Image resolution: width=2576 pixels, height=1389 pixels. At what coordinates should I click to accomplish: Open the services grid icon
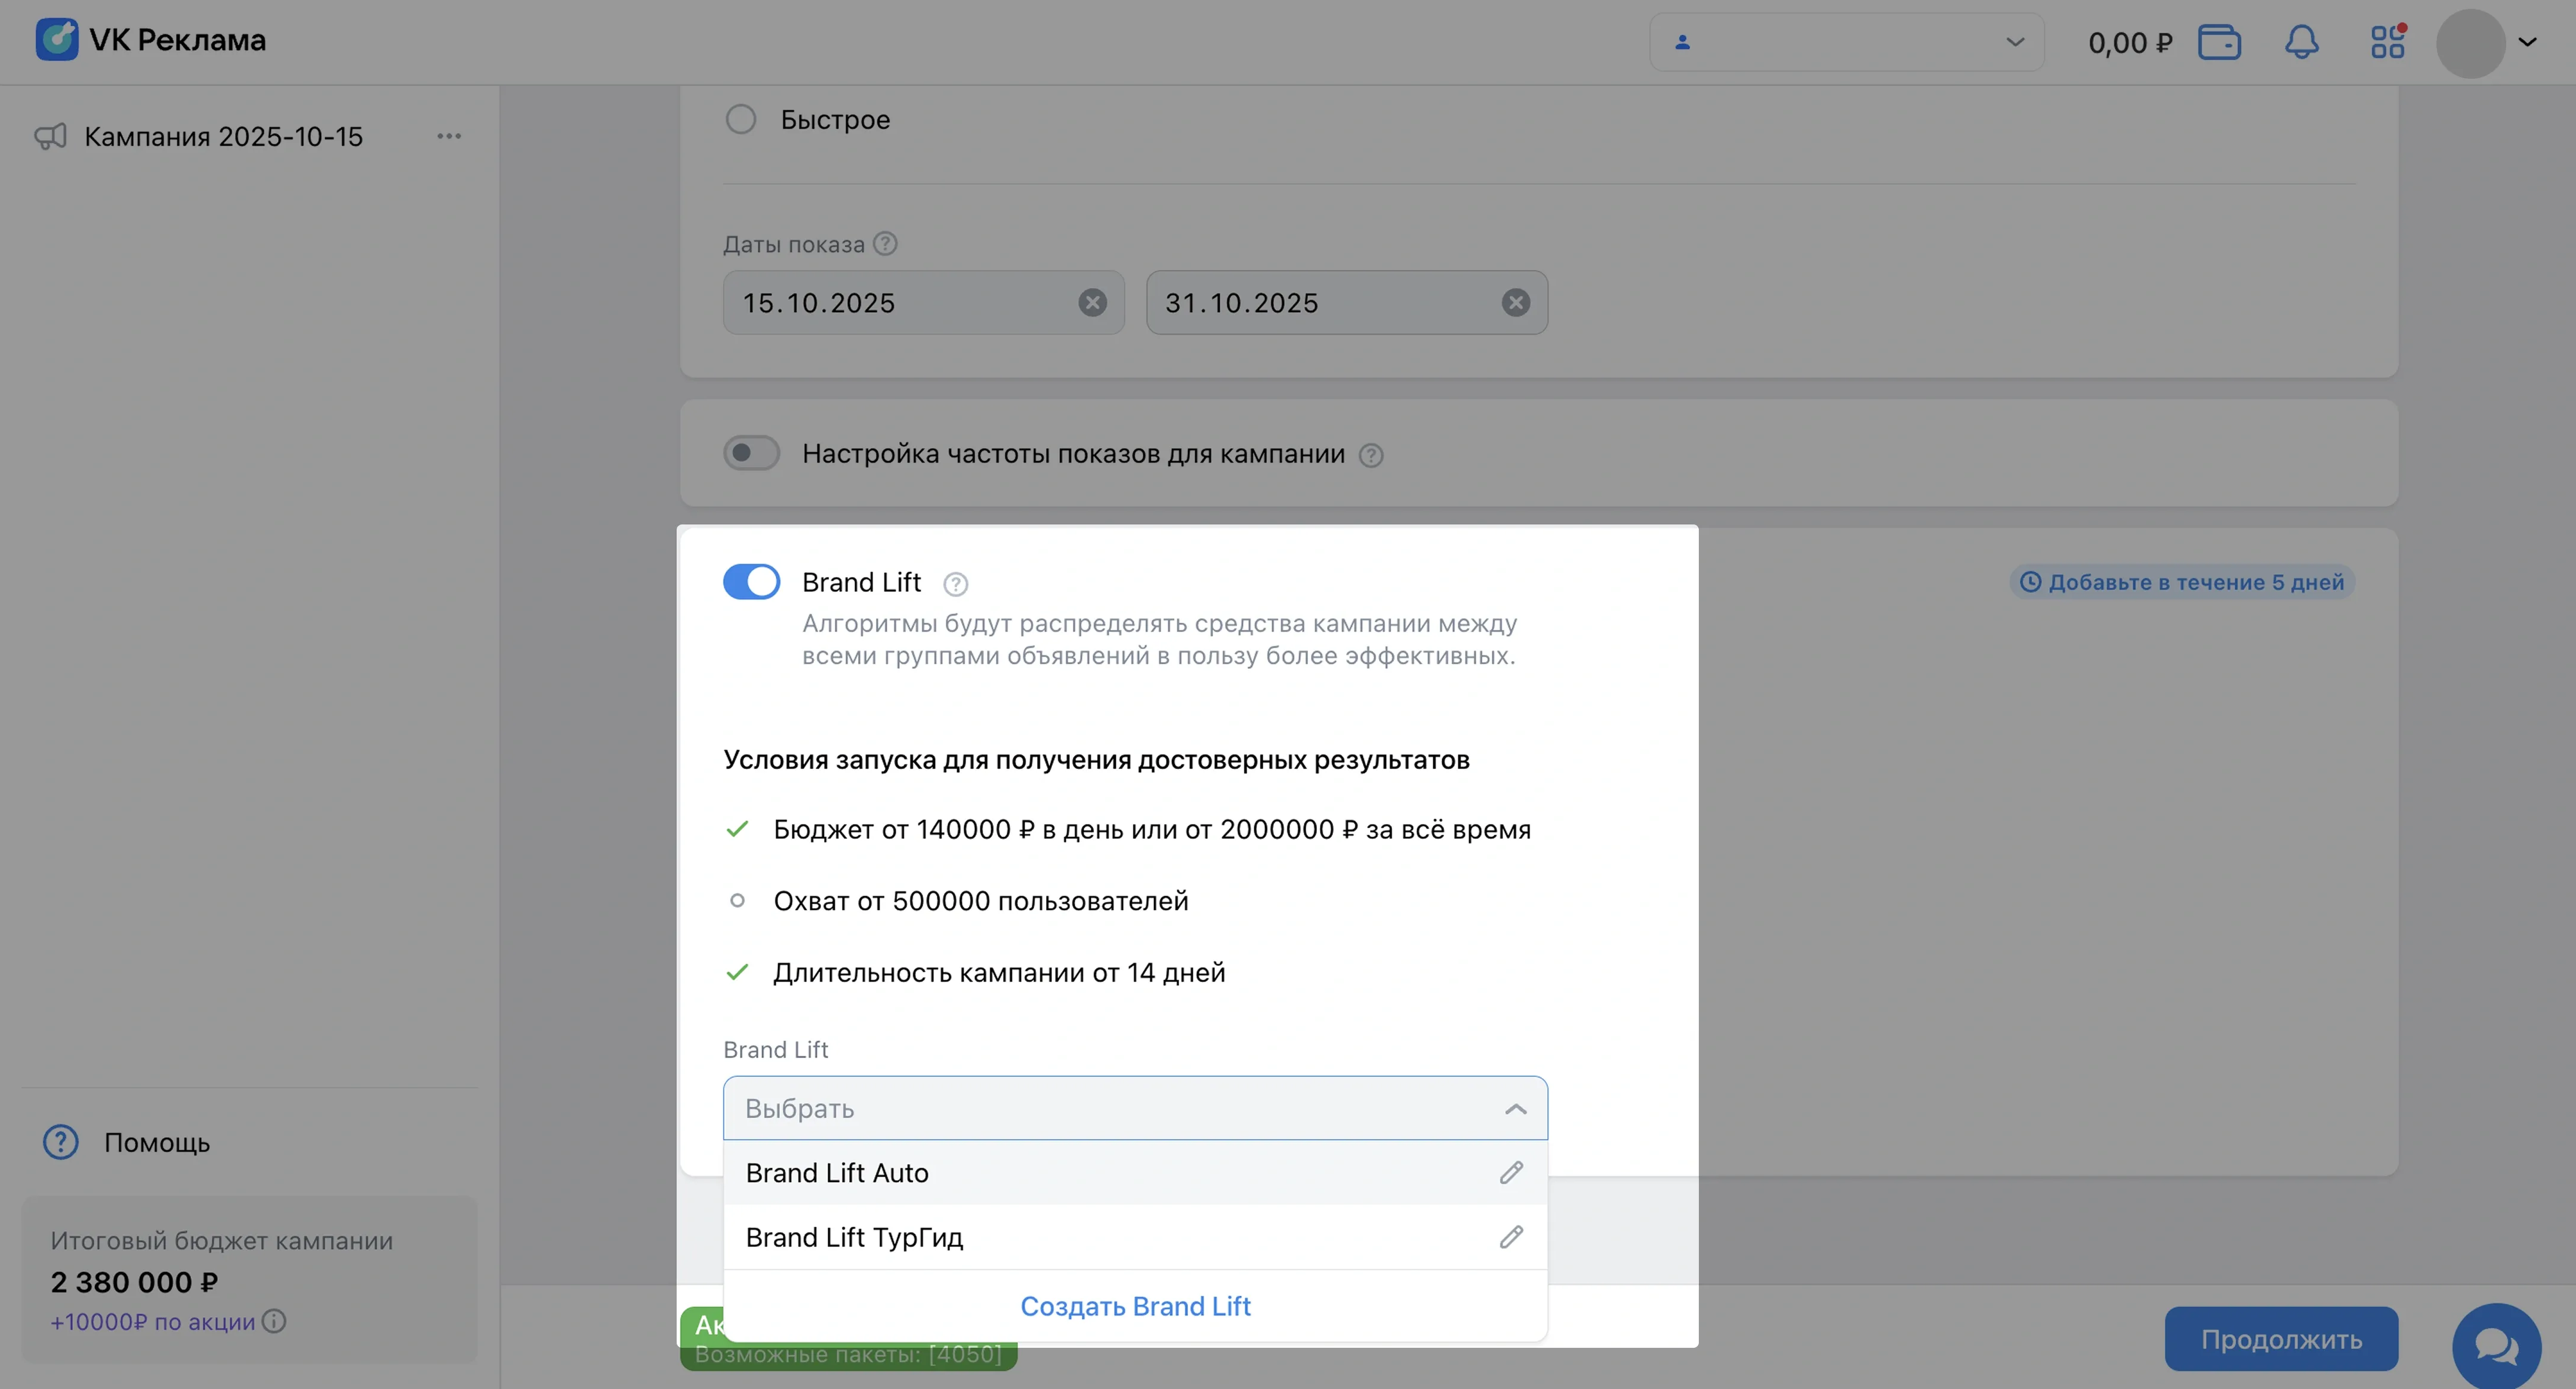(2387, 42)
